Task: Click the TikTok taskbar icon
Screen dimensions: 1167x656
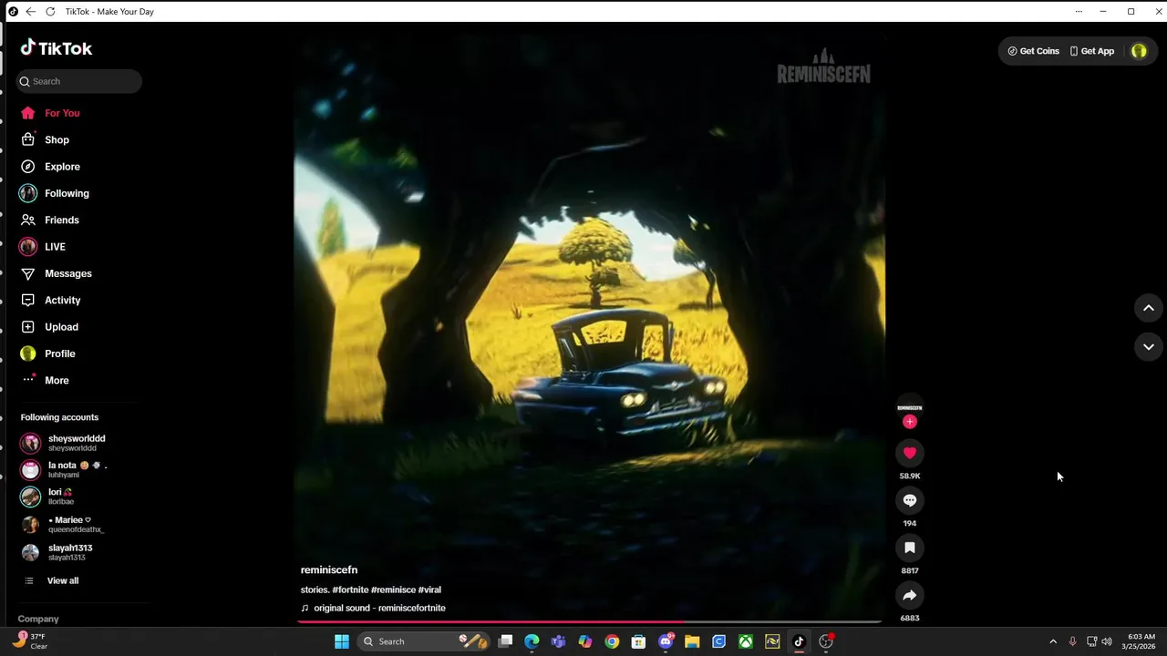Action: click(799, 641)
